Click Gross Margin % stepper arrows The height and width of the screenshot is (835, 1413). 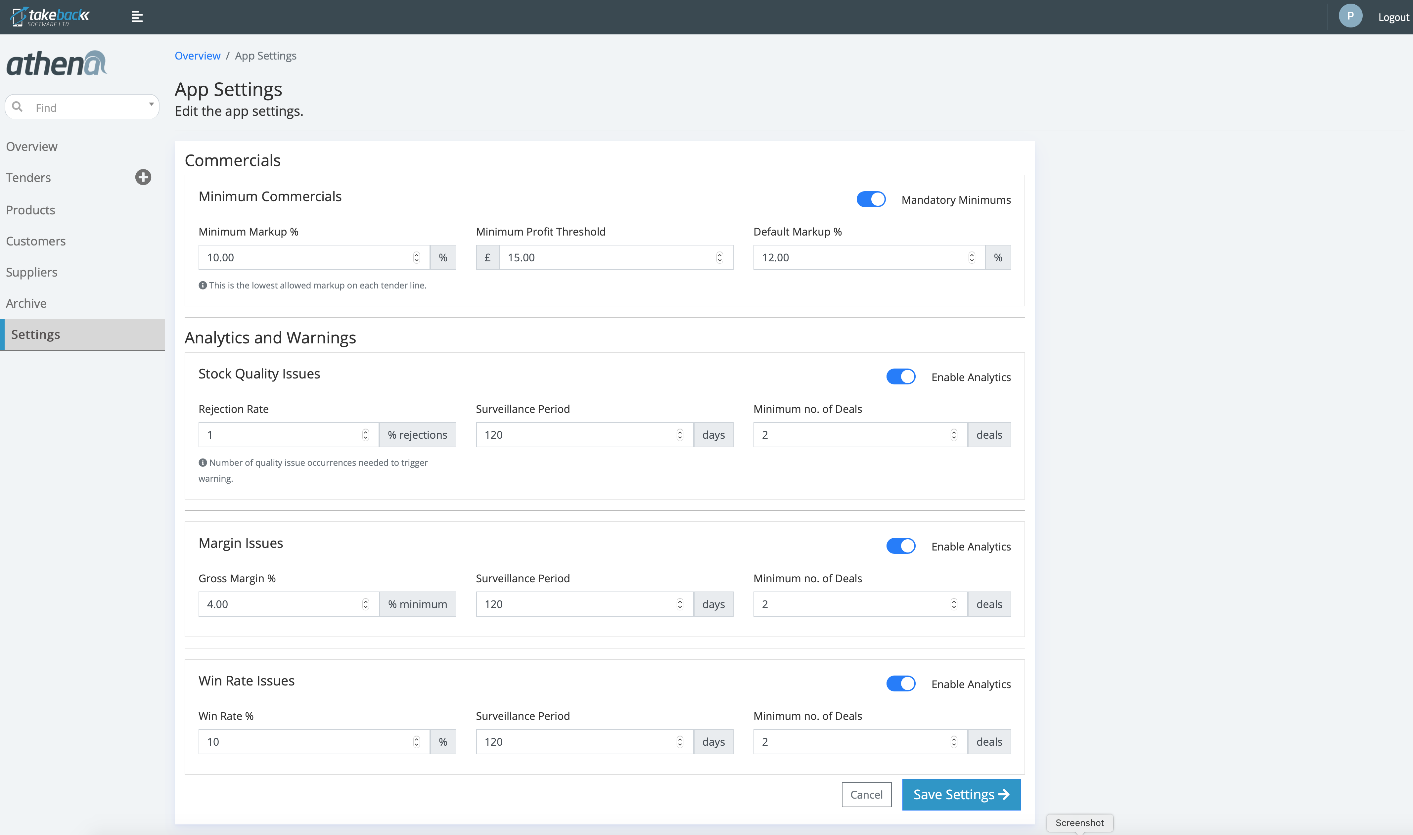[365, 604]
